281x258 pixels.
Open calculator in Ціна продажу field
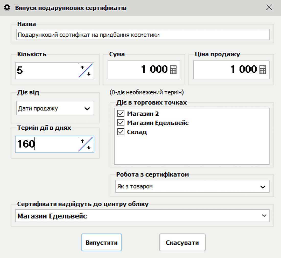[x=263, y=70]
